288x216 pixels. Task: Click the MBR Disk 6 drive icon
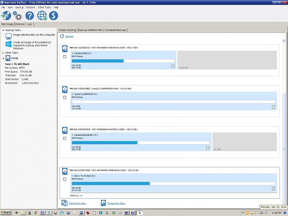pos(65,171)
